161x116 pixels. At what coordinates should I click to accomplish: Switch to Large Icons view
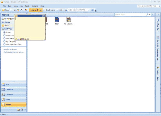35,10
